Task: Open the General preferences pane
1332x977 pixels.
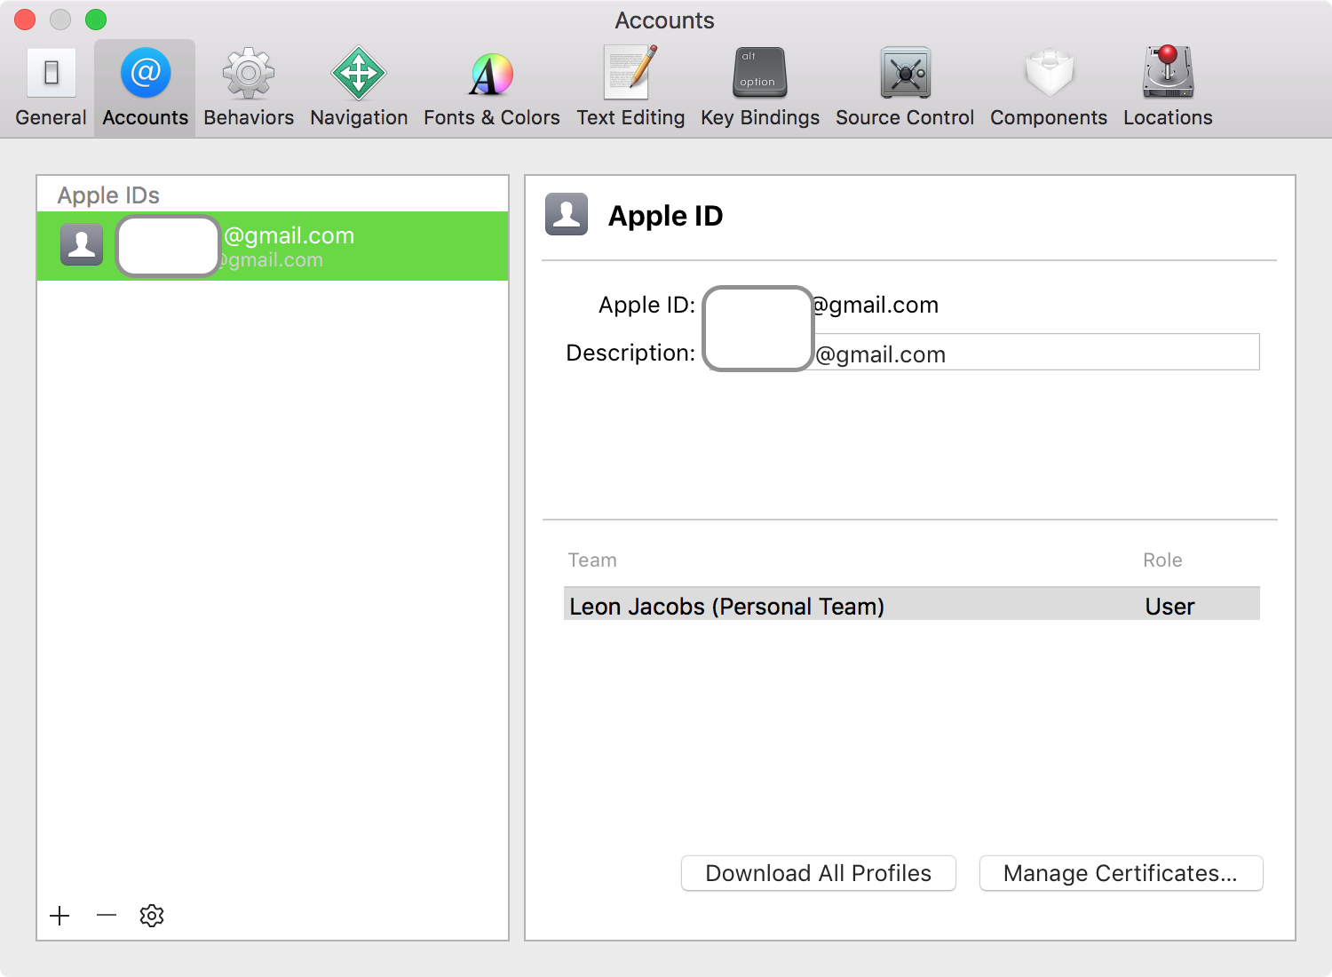Action: [x=51, y=86]
